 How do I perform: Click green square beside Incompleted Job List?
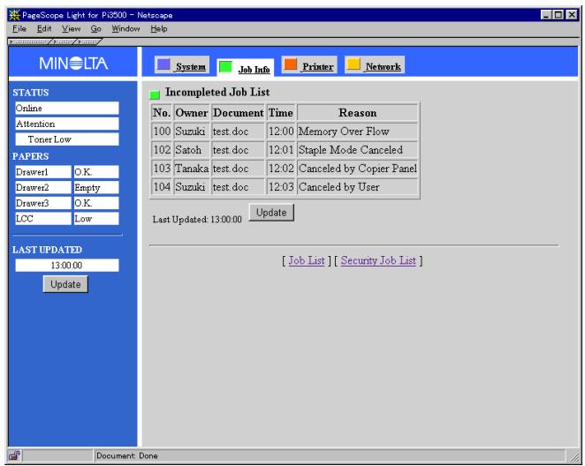click(155, 94)
